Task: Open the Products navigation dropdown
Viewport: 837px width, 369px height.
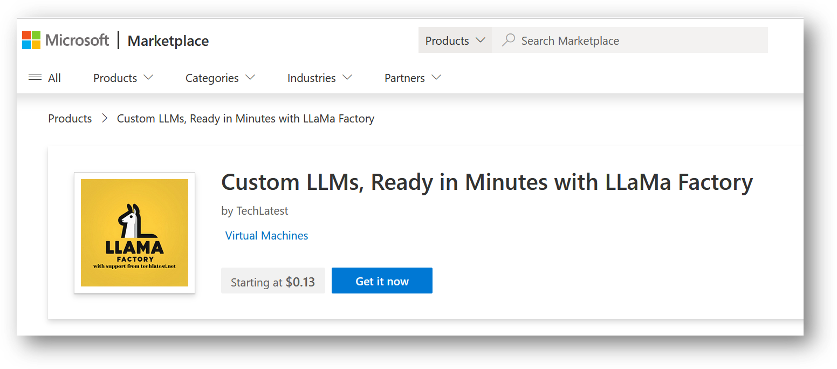Action: [122, 78]
